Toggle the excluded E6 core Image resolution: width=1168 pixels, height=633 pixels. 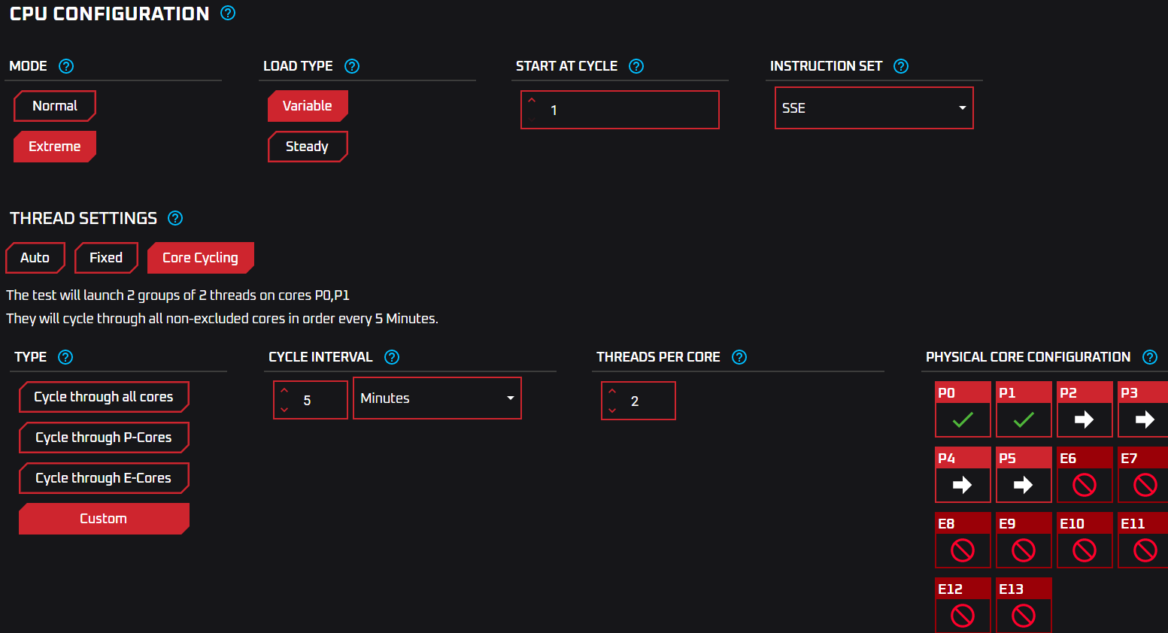(1084, 485)
